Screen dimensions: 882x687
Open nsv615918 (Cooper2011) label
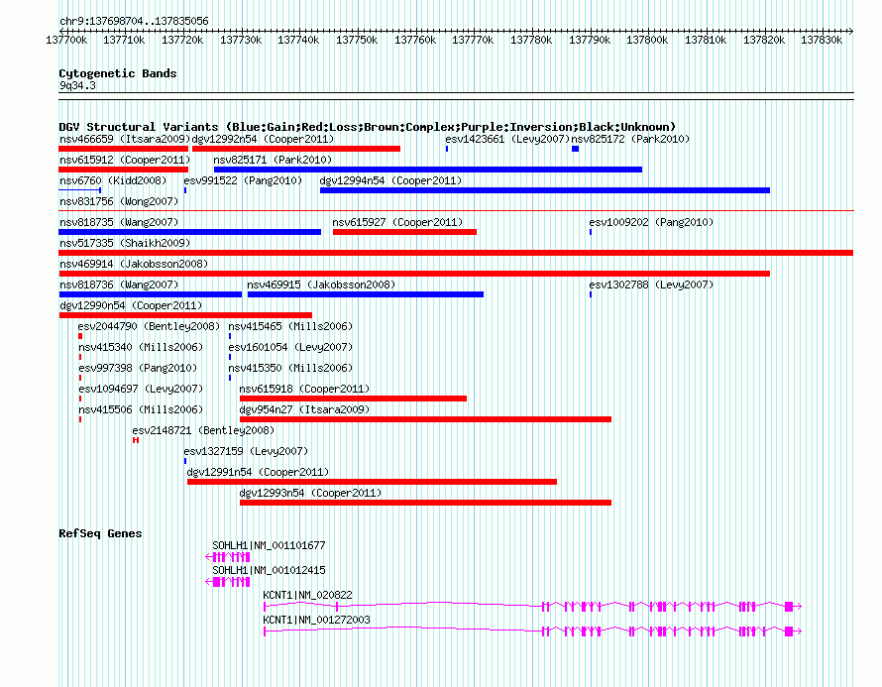304,389
